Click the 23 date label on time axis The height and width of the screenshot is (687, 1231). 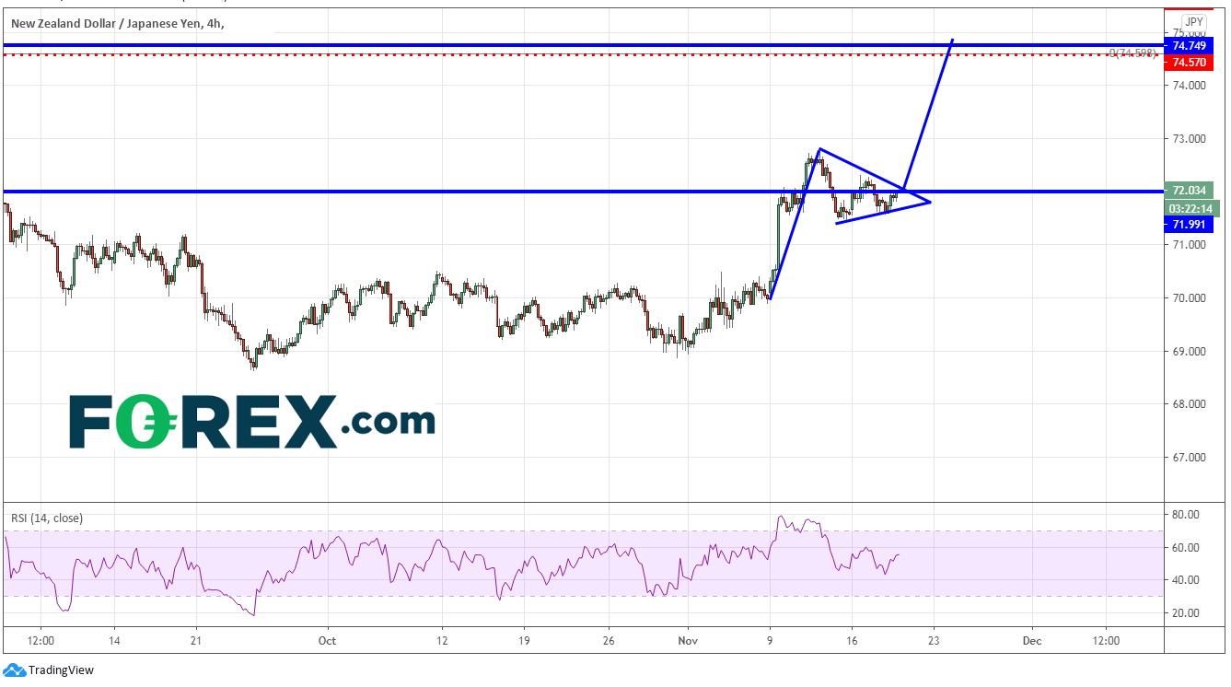(934, 640)
